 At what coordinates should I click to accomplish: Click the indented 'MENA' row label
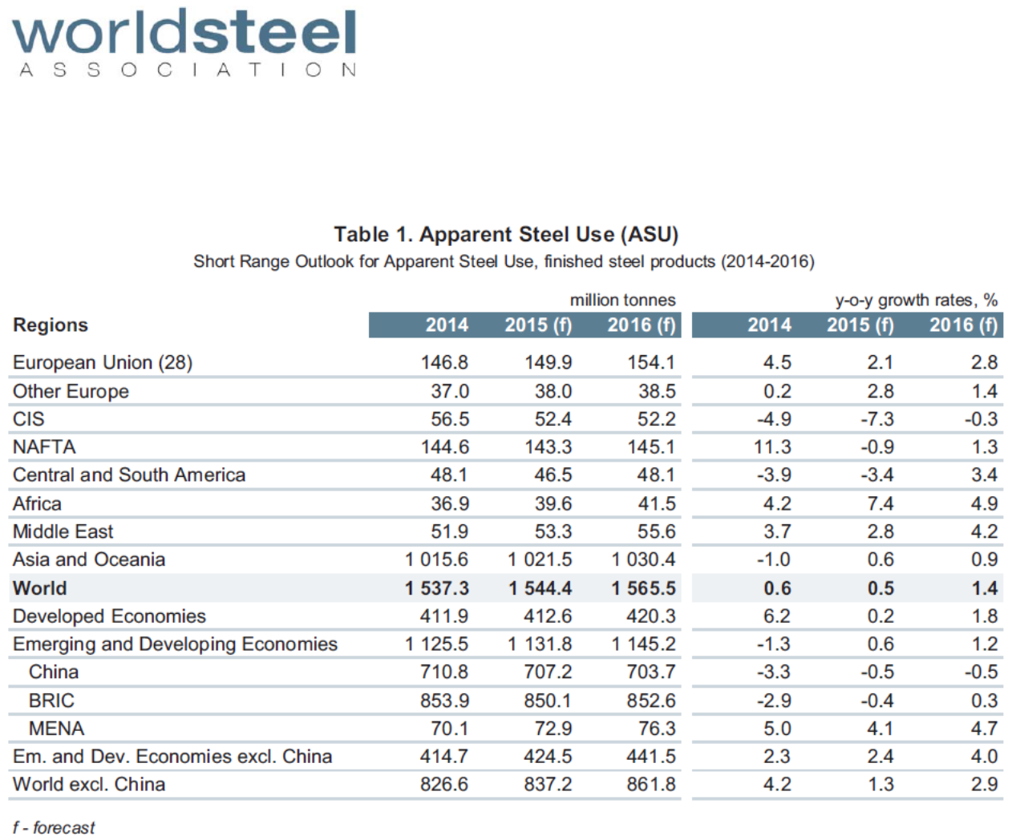tap(56, 729)
